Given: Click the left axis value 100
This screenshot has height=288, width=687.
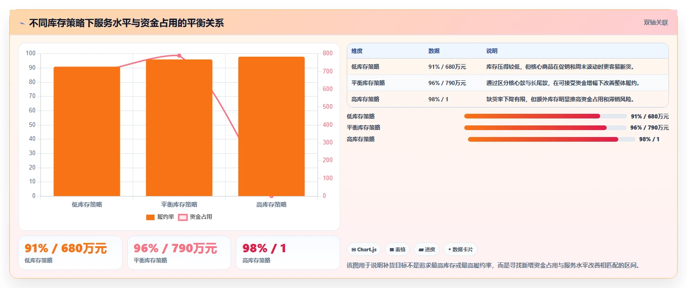Looking at the screenshot, I should pos(31,53).
